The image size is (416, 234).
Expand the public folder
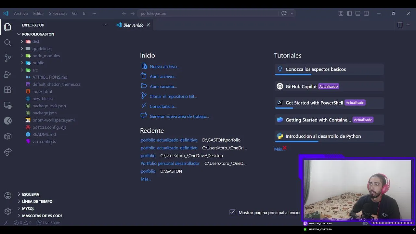pos(38,63)
